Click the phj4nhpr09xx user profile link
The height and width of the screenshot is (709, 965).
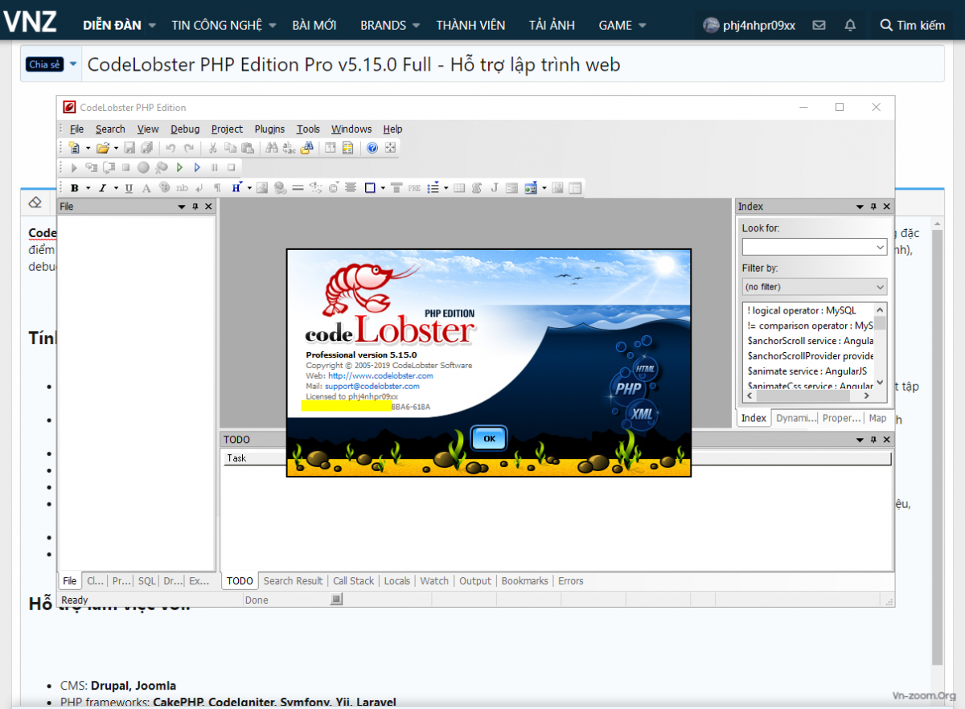[749, 25]
